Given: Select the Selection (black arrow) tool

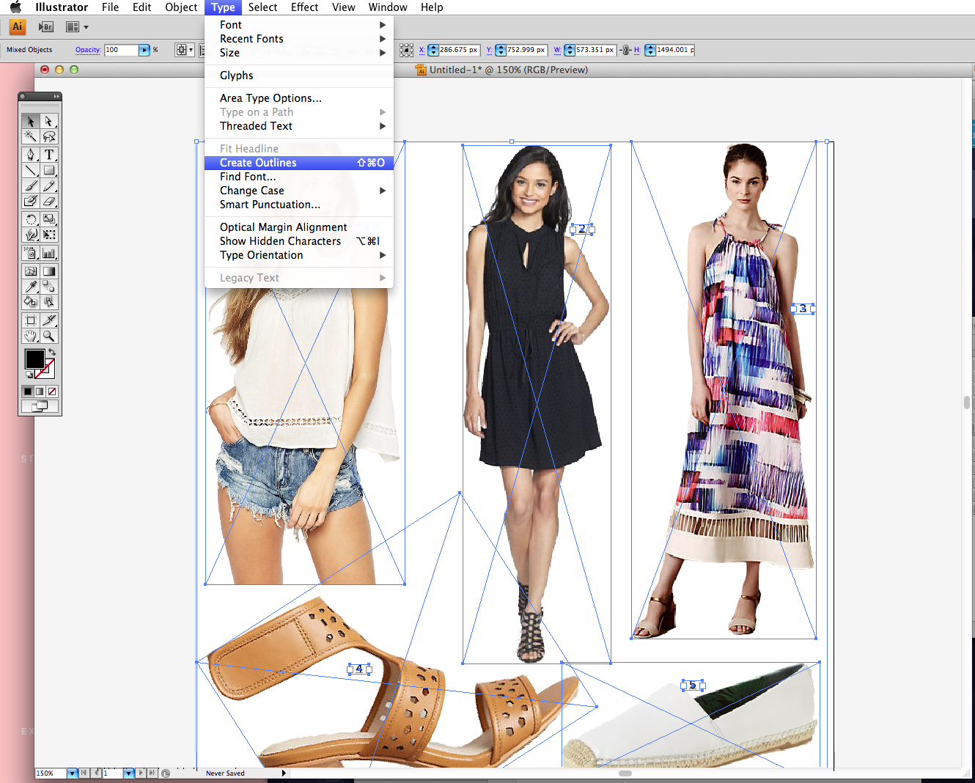Looking at the screenshot, I should [31, 121].
